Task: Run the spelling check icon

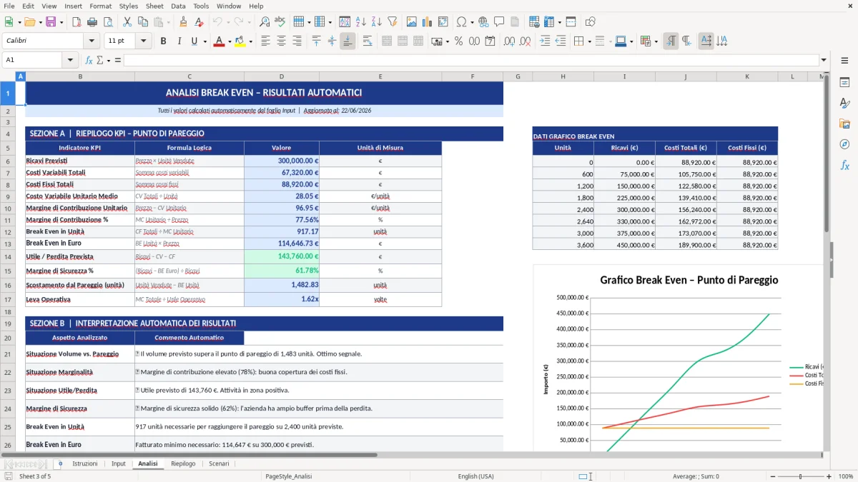Action: pos(280,22)
